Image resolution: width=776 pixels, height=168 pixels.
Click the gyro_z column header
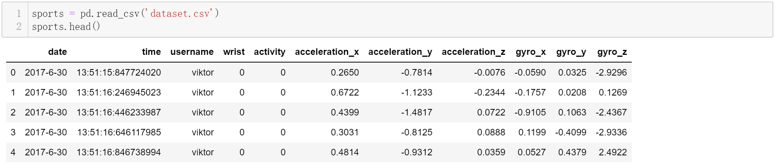coord(612,52)
